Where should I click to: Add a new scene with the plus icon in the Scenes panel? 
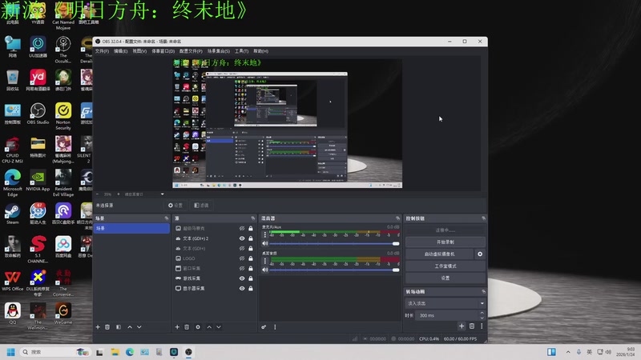(x=98, y=327)
